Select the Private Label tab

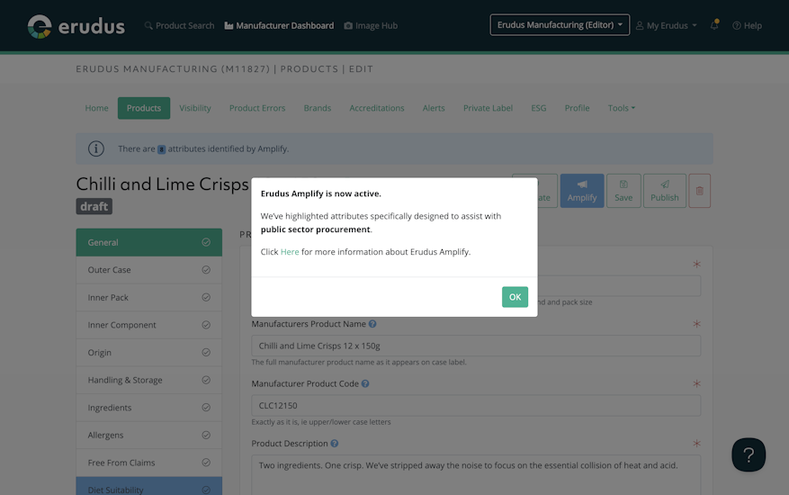488,108
